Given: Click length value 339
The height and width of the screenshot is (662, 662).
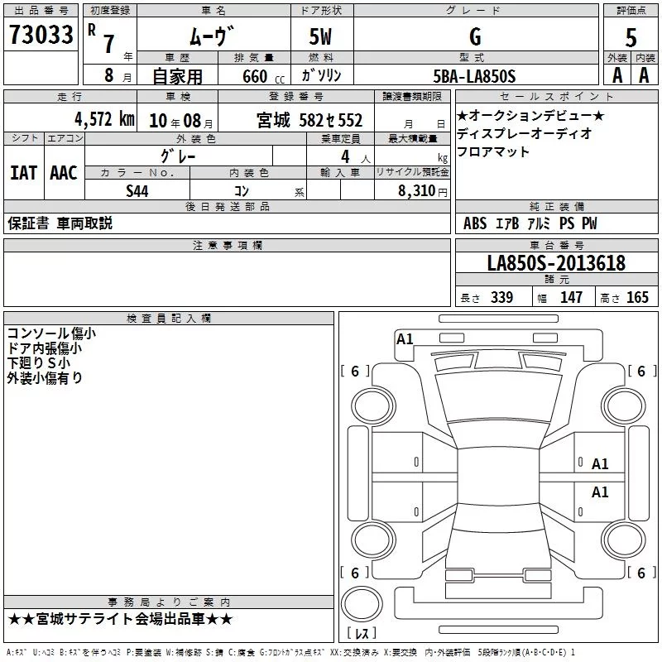Looking at the screenshot, I should point(502,297).
